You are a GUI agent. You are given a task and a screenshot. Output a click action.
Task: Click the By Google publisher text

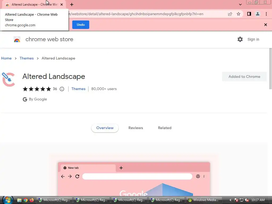coord(38,99)
